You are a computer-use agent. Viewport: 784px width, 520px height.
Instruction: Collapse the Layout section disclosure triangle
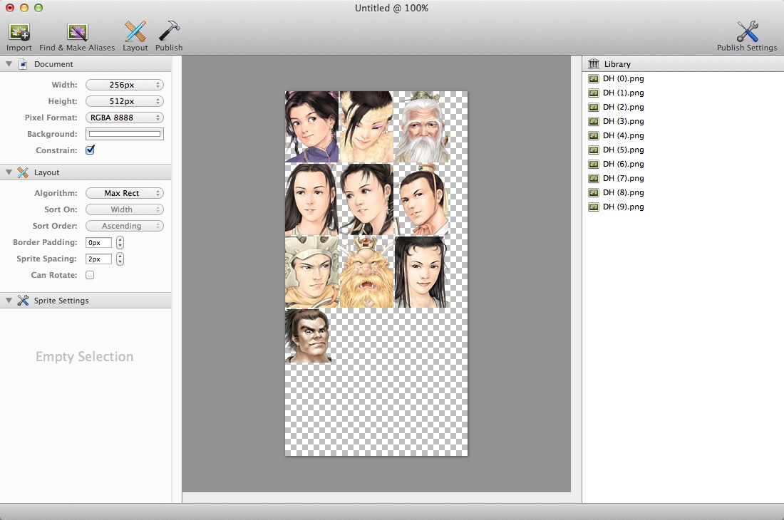pos(9,172)
